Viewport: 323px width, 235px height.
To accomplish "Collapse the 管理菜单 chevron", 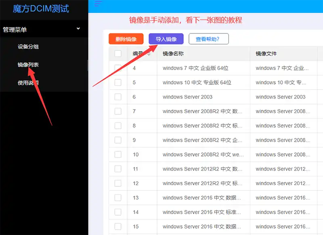I will [78, 29].
